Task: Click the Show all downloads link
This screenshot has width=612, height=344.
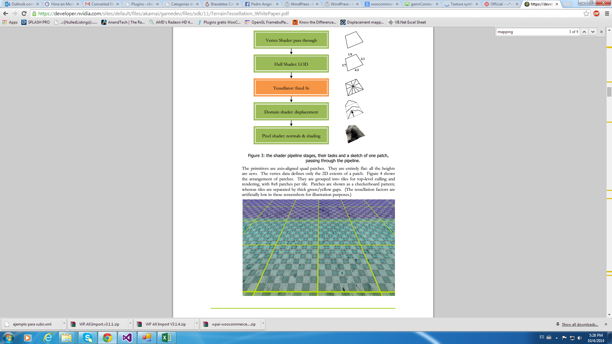Action: coord(580,325)
